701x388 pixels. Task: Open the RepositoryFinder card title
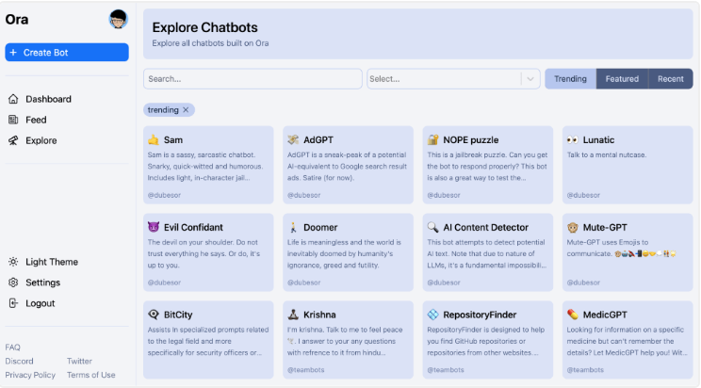480,315
